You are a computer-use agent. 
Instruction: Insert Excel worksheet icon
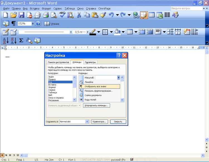pos(159,15)
